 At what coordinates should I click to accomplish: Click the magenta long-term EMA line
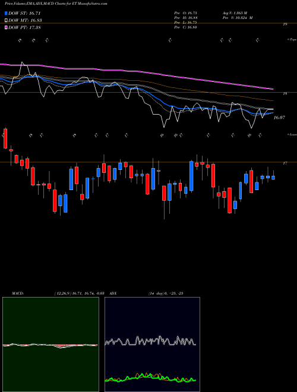(x=137, y=71)
